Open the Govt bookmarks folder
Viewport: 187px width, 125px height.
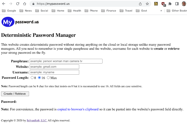pyautogui.click(x=141, y=11)
